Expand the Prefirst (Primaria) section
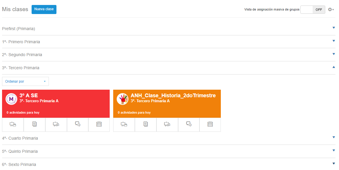 (334, 28)
